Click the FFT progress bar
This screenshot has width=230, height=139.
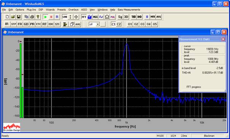click(204, 91)
